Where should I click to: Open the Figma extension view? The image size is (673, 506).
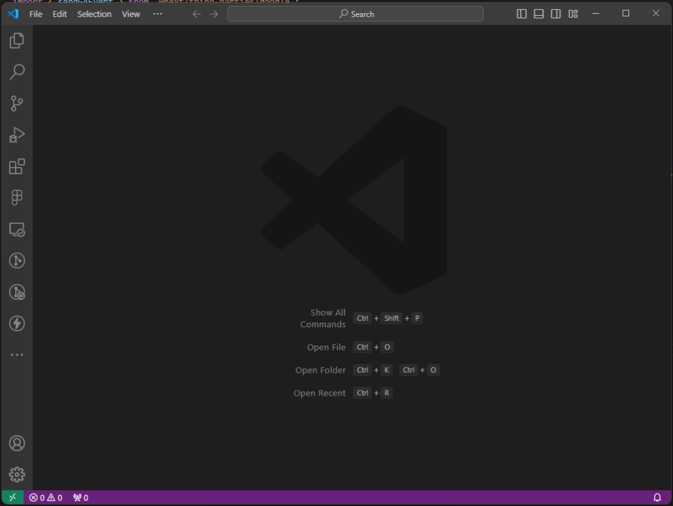16,198
